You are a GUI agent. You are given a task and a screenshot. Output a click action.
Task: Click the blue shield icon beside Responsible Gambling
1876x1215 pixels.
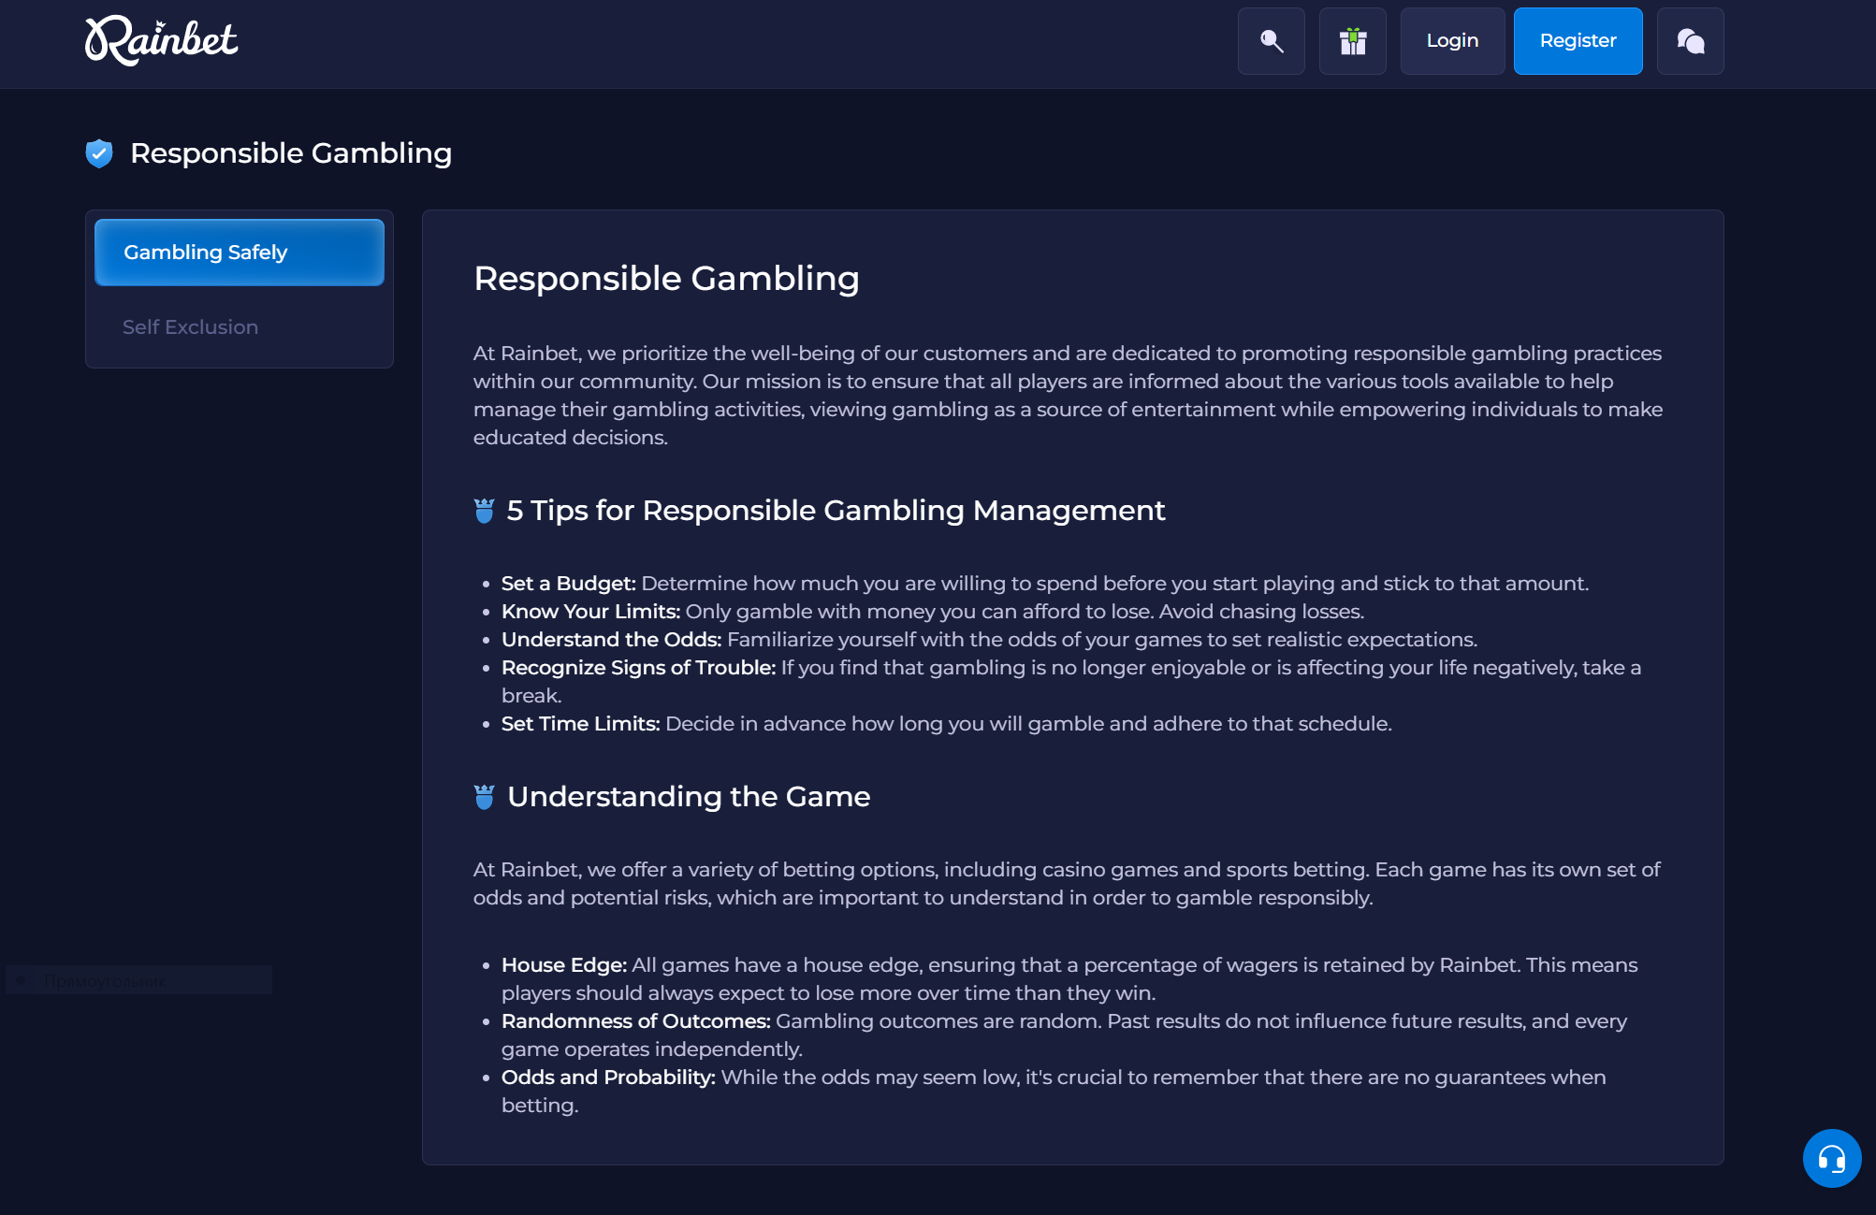[98, 153]
